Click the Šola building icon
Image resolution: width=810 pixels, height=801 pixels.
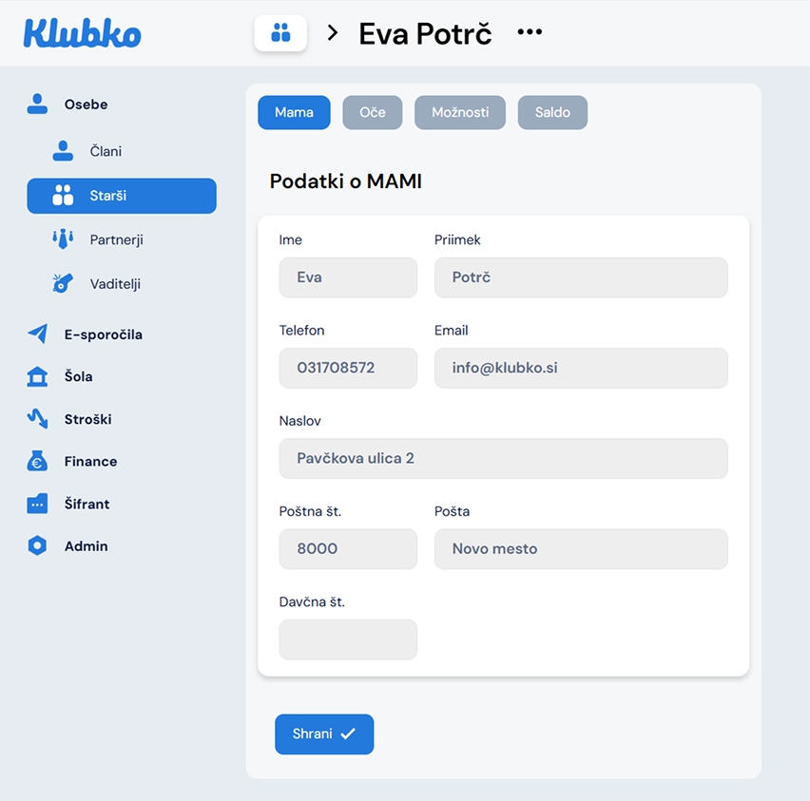pyautogui.click(x=37, y=376)
